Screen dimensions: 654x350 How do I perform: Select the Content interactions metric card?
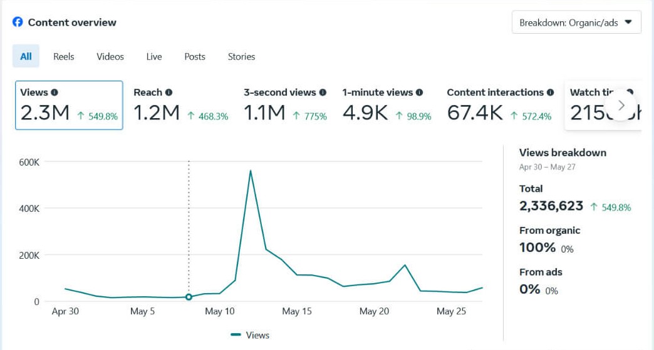pos(499,105)
